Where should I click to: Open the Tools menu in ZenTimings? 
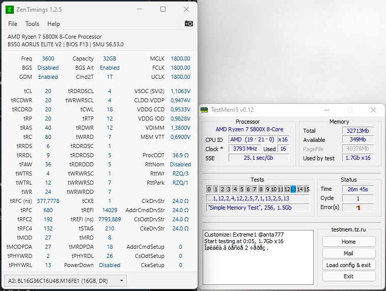(32, 24)
